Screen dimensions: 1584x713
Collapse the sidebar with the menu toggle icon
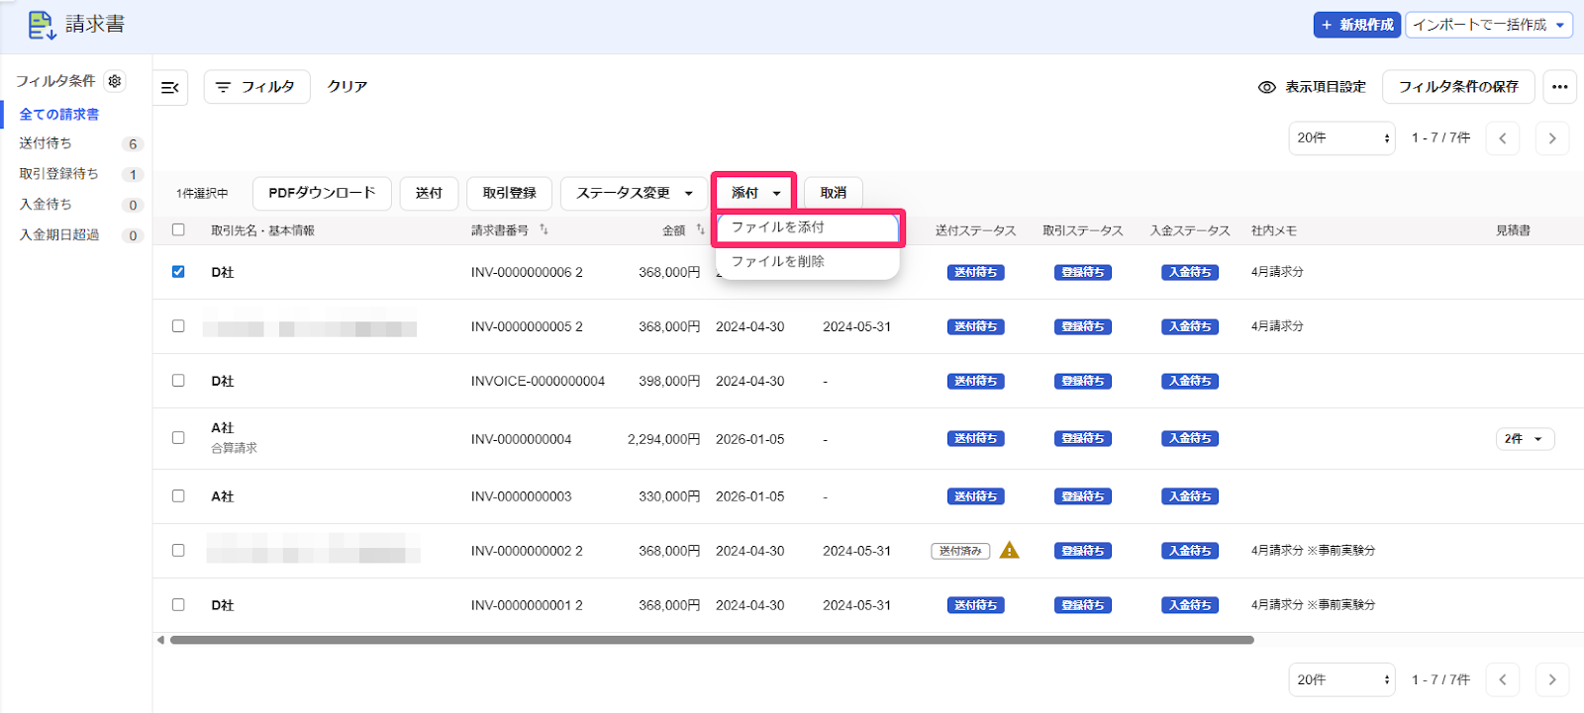[170, 87]
